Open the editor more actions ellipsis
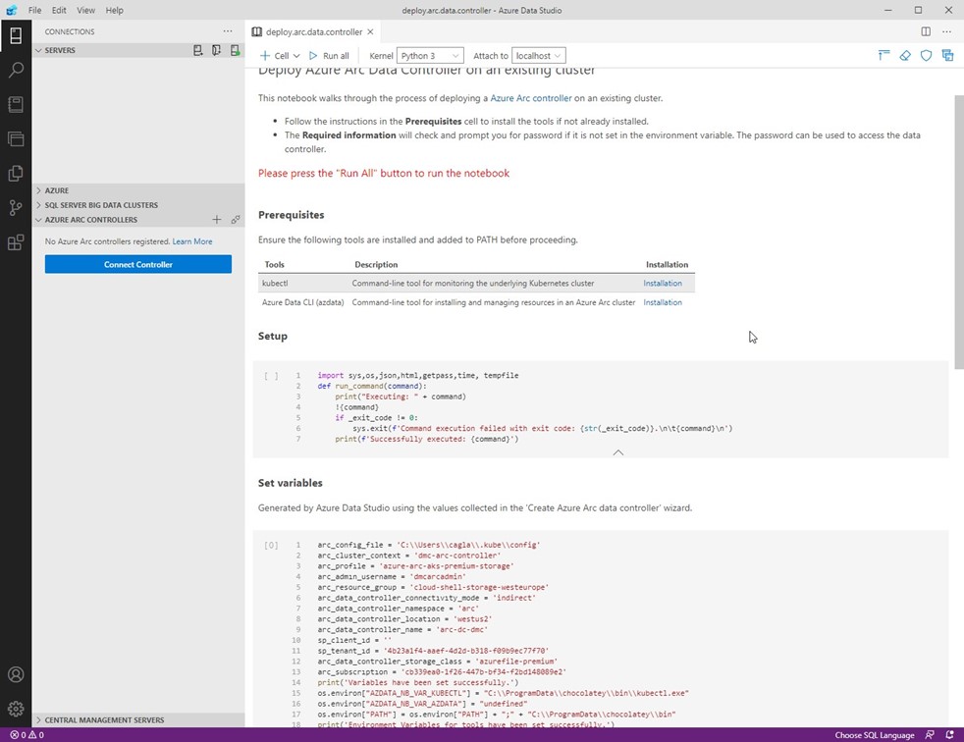Image resolution: width=964 pixels, height=742 pixels. click(946, 31)
